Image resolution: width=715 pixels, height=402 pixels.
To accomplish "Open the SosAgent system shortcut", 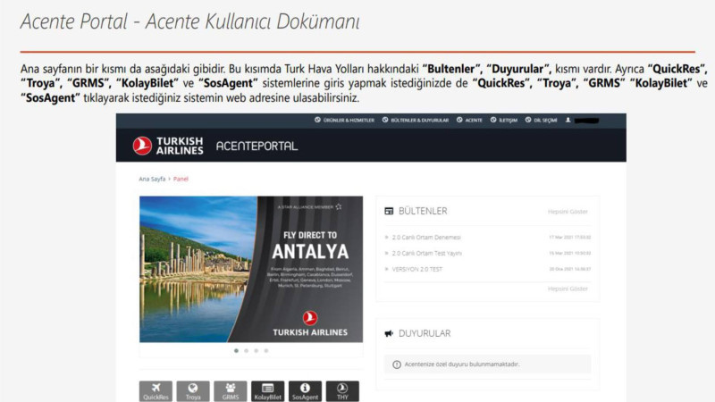I will (305, 391).
